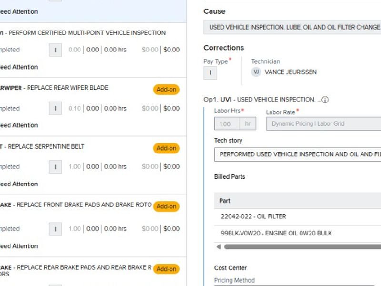Viewport: 381px width, 286px height.
Task: Select pay type I on multi-point inspection row
Action: 55,50
